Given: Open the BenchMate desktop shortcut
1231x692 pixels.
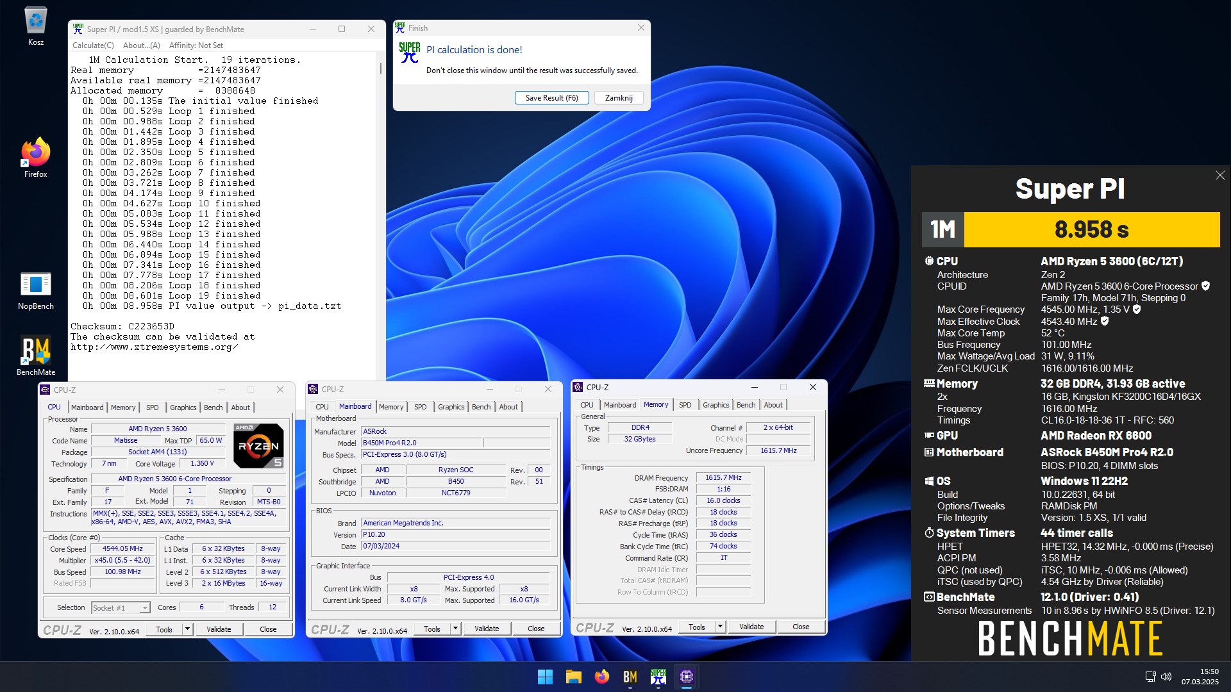Looking at the screenshot, I should click(36, 356).
